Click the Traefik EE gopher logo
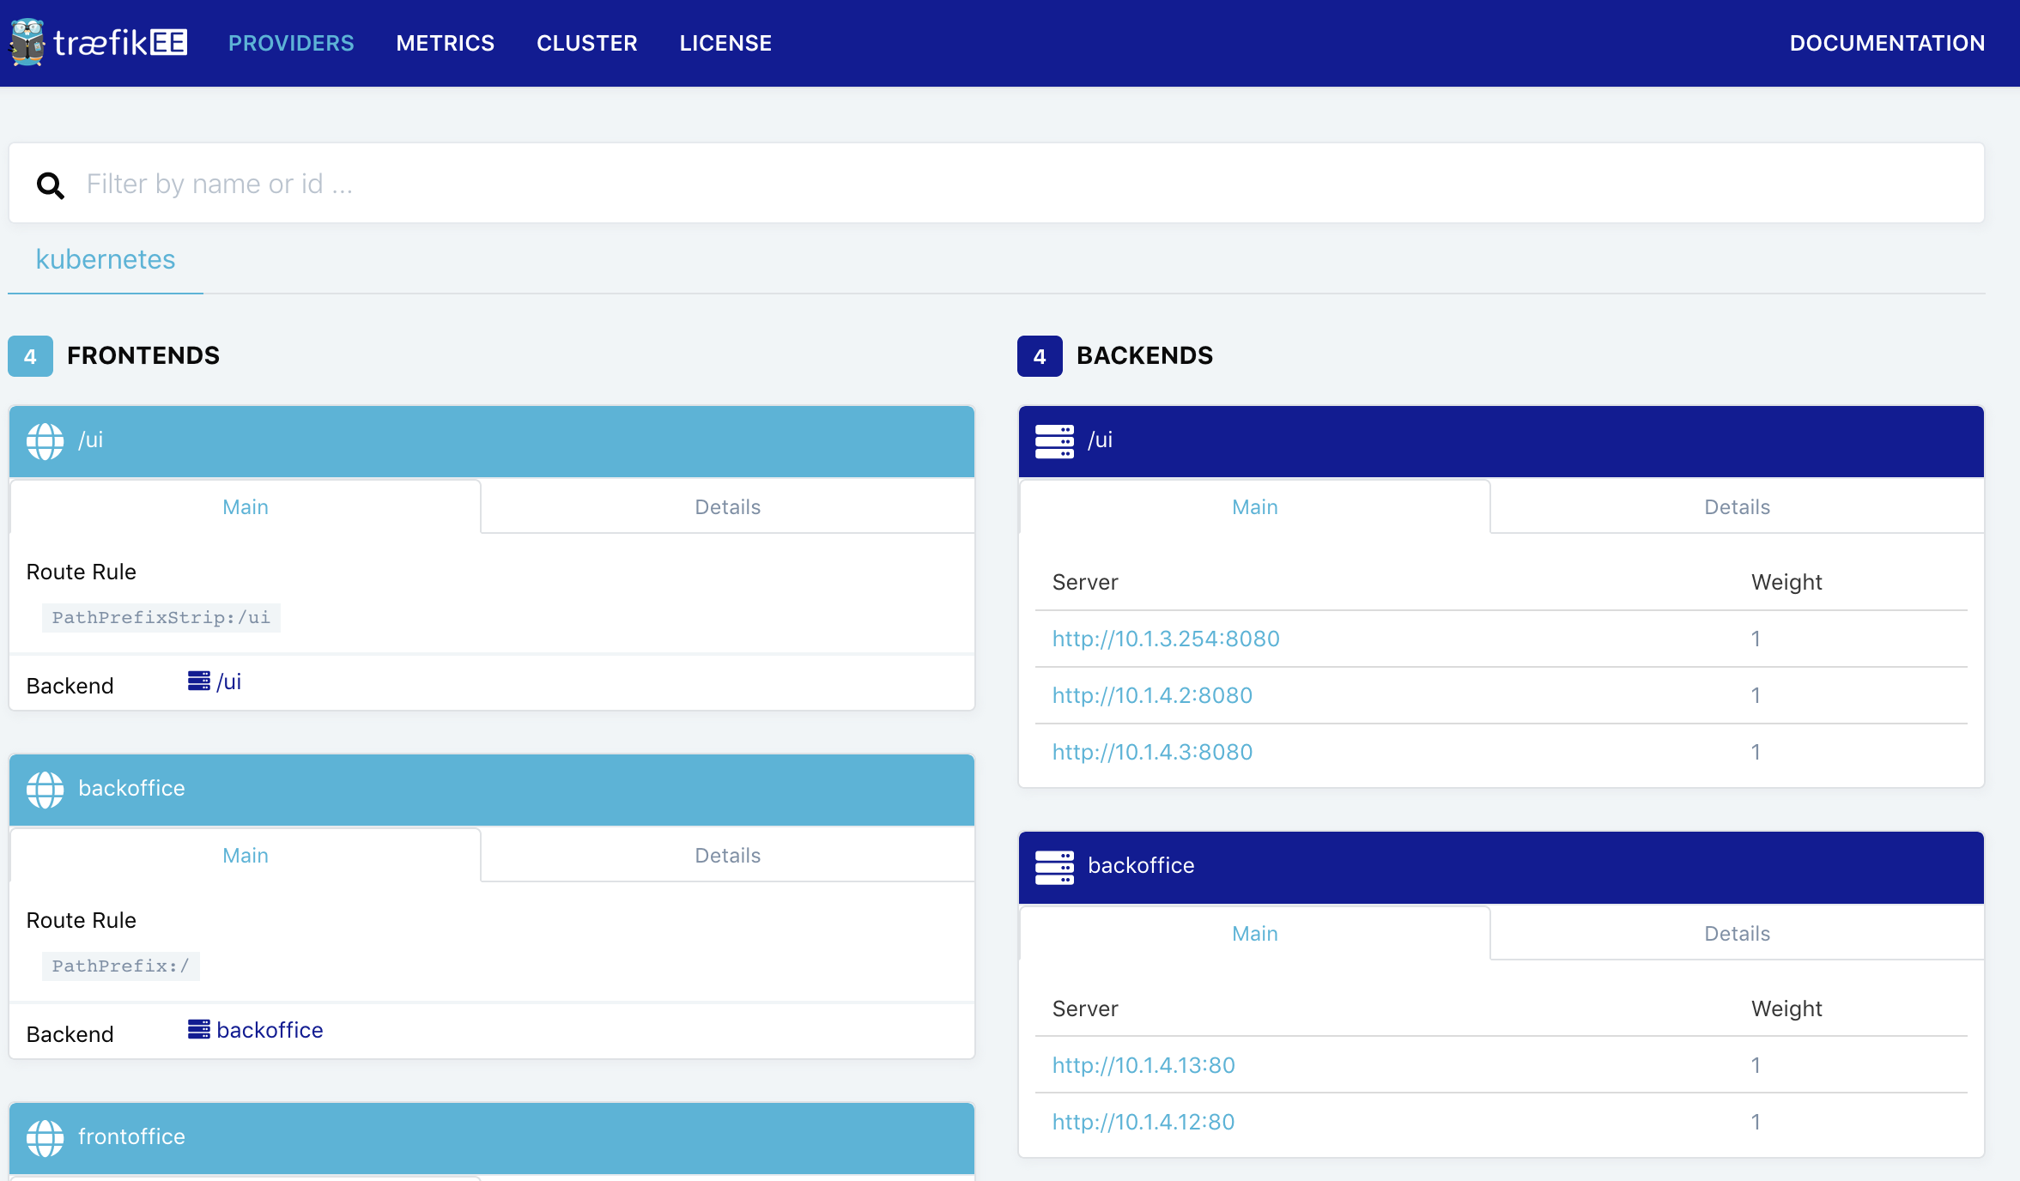 [27, 42]
